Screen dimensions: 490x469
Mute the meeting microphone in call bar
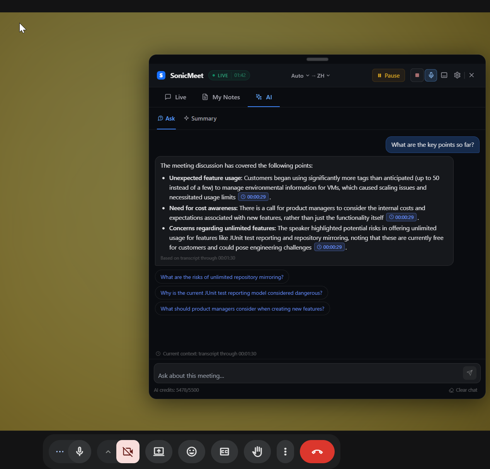80,452
